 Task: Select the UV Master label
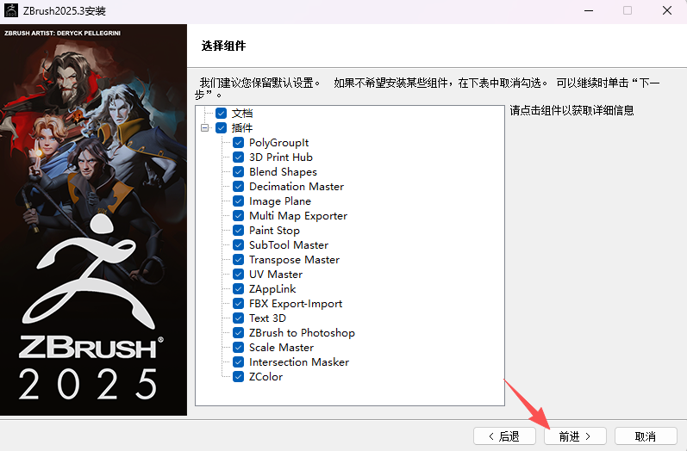tap(276, 275)
